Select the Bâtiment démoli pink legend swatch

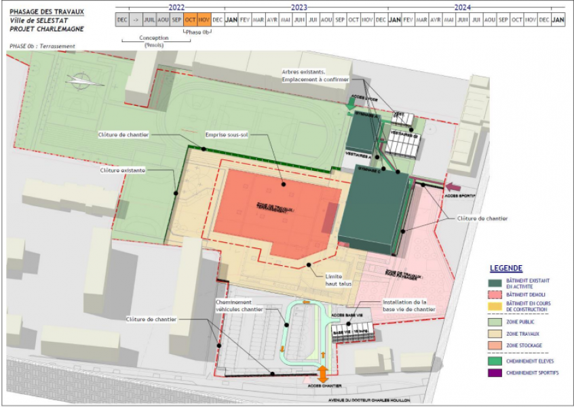(x=494, y=294)
